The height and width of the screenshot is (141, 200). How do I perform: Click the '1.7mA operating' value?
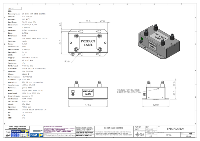coord(29,30)
